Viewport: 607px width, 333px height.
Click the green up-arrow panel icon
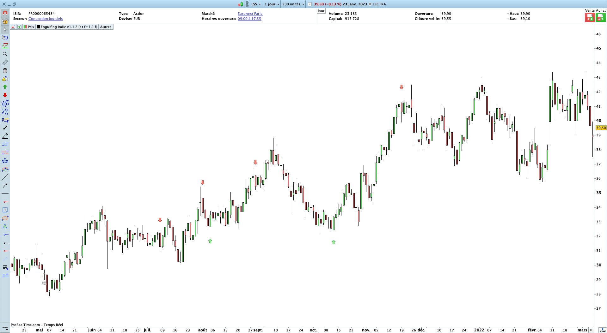click(19, 27)
